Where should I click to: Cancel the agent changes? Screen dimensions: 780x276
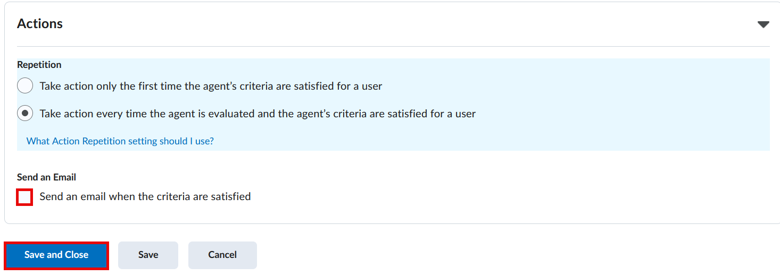click(222, 255)
